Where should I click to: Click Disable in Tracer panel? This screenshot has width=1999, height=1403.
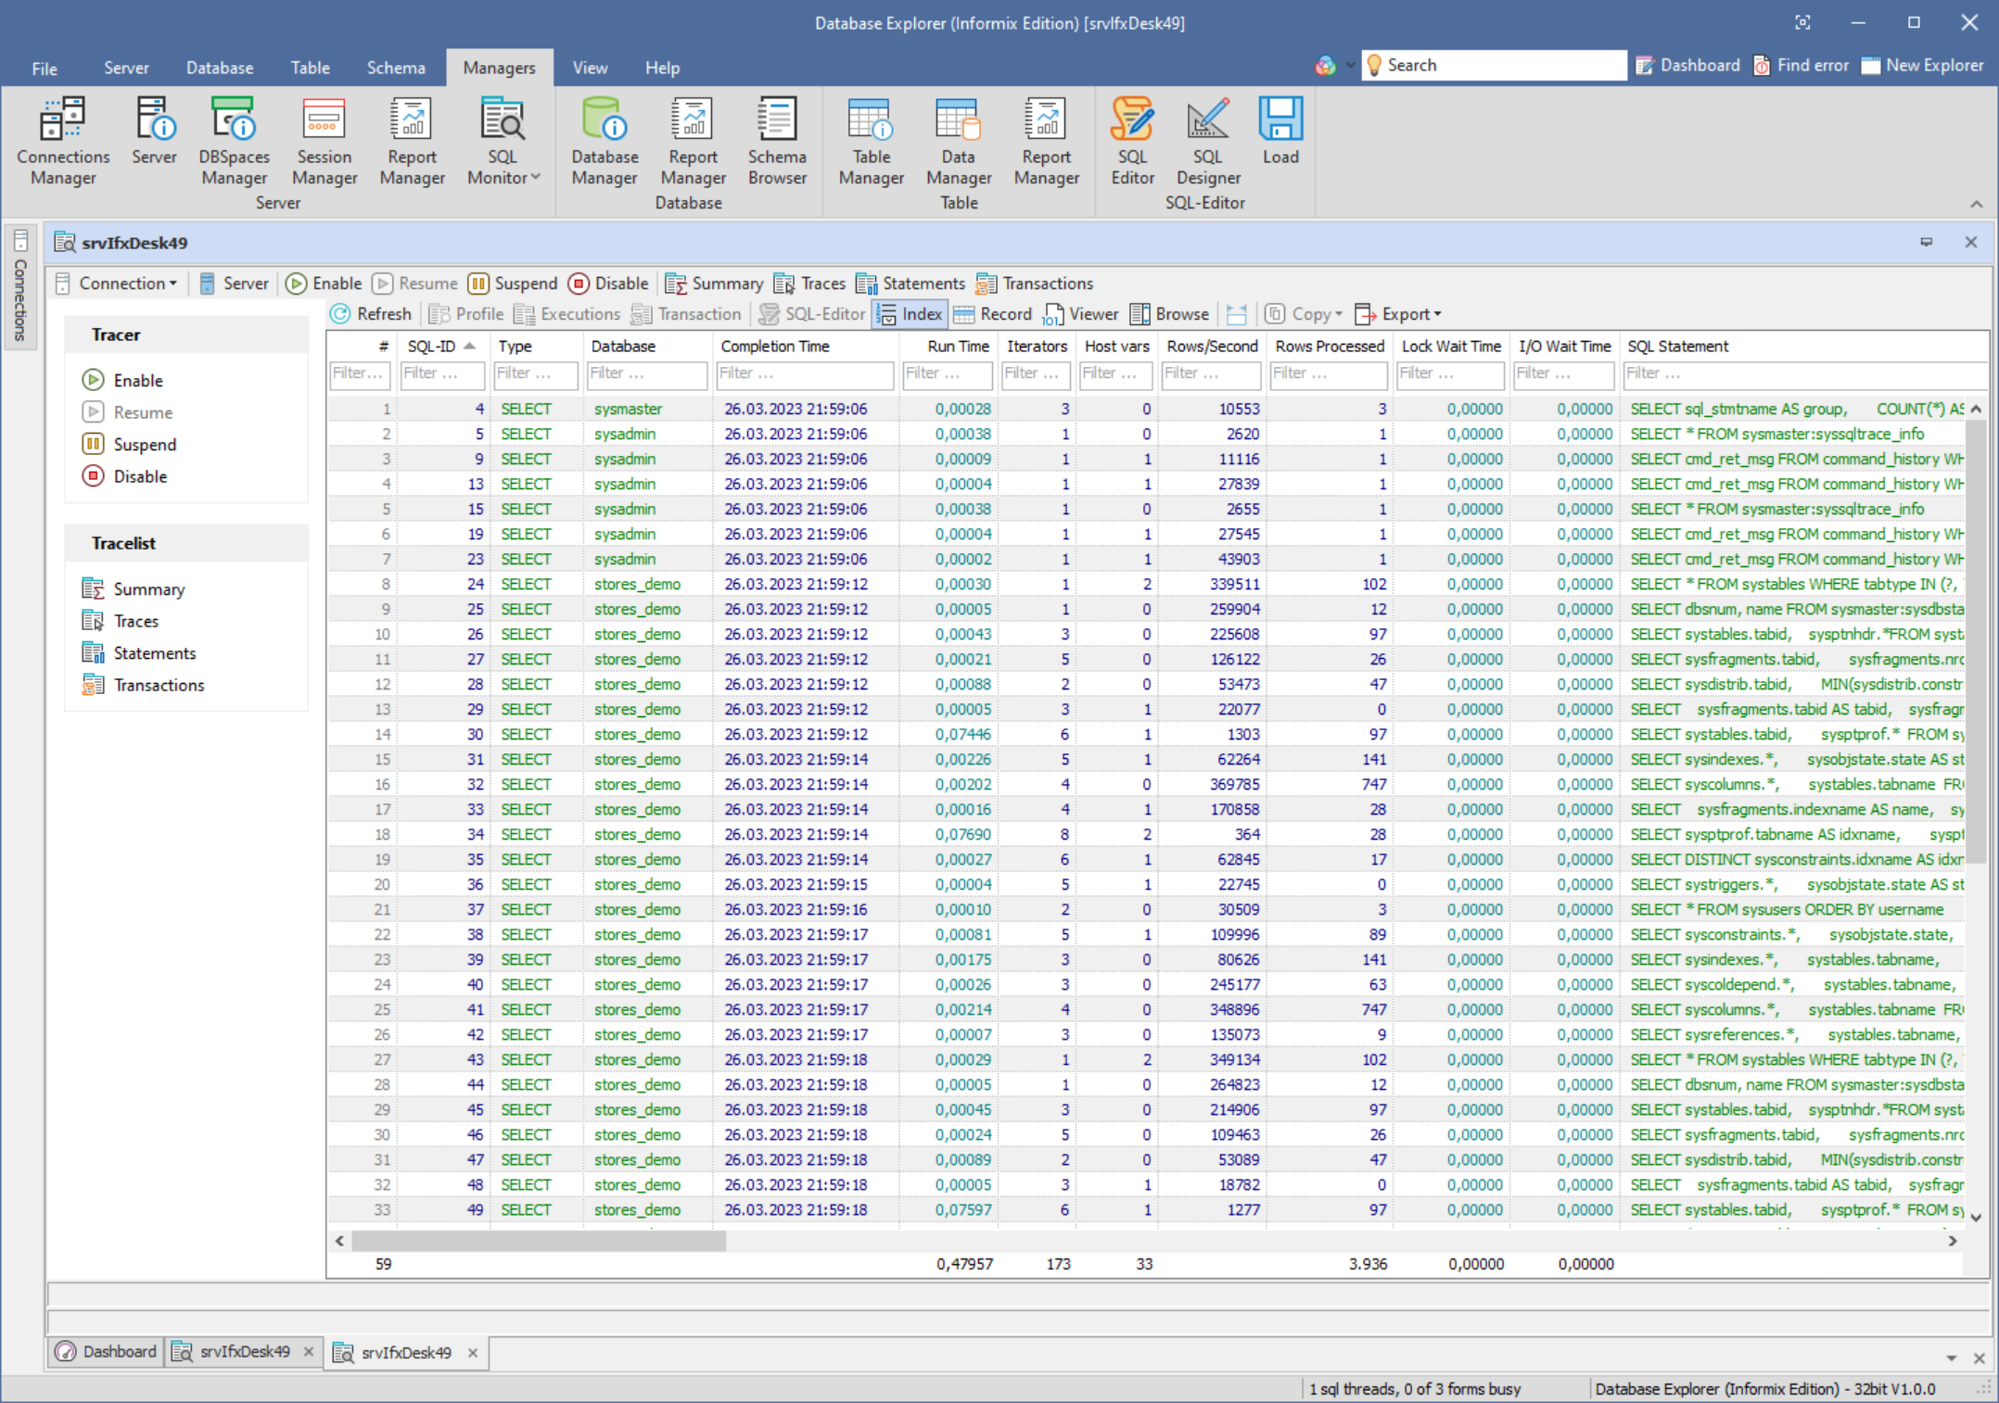125,476
